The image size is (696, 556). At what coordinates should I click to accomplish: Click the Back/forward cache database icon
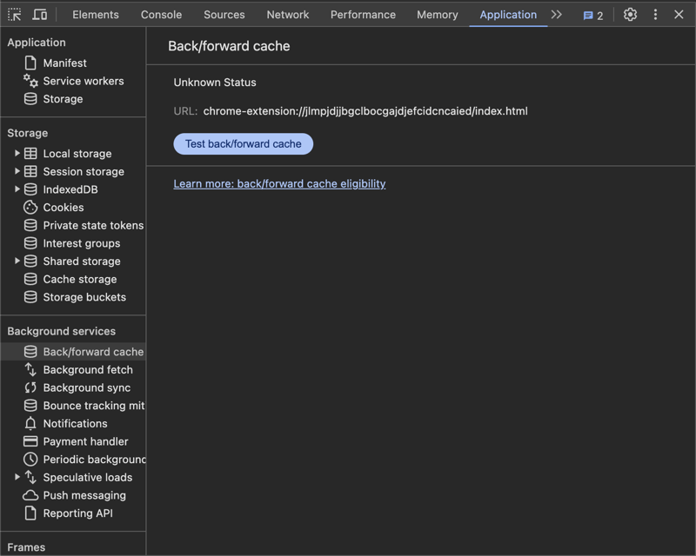click(30, 352)
